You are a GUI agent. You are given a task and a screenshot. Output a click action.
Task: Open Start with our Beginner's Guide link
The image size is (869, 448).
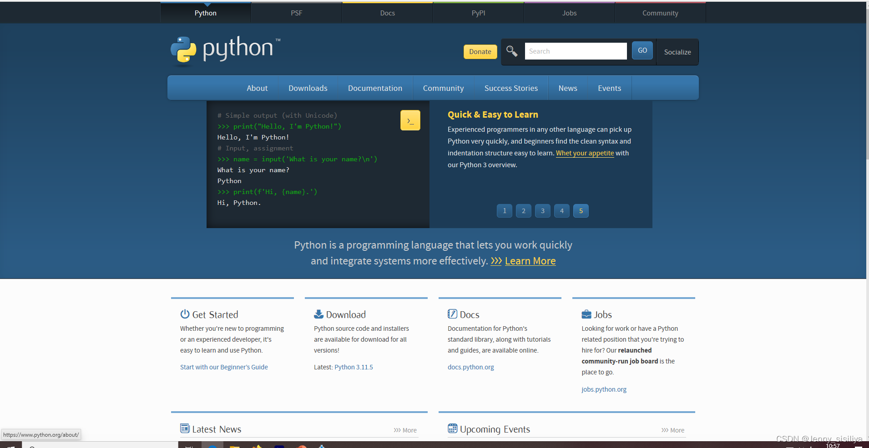[224, 367]
